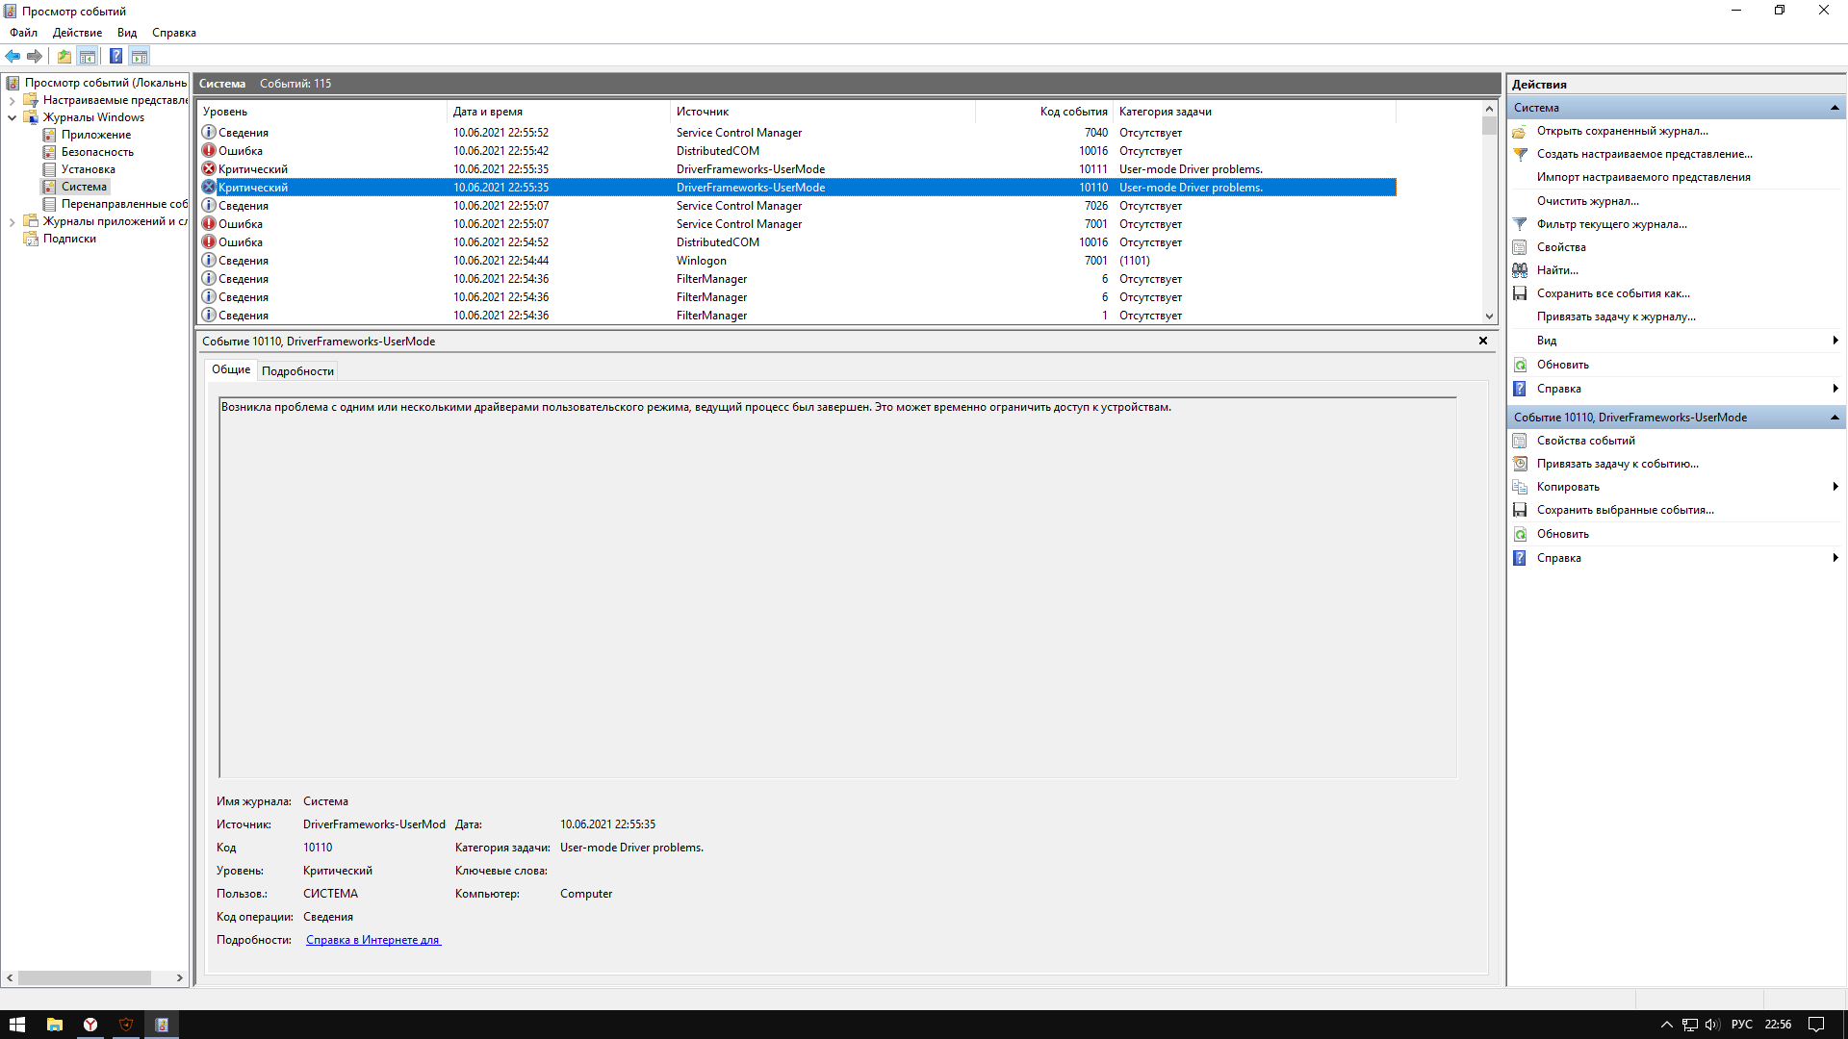Click the Обновить icon under Система section

[x=1520, y=365]
